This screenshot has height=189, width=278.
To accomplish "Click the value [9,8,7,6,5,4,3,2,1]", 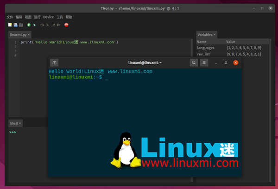I will (x=244, y=54).
